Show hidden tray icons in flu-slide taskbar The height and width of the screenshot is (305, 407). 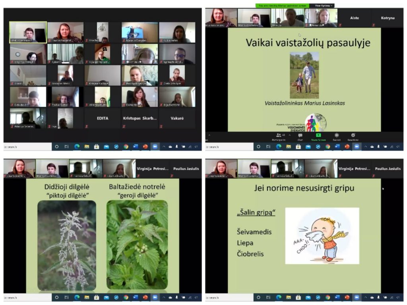pos(366,297)
